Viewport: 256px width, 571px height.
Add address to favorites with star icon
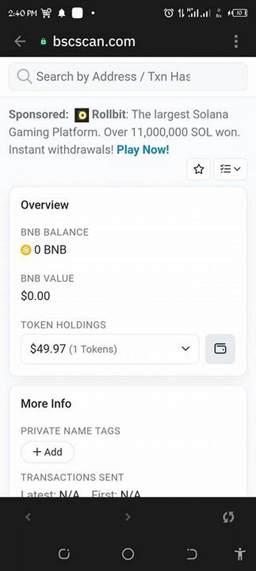point(198,169)
